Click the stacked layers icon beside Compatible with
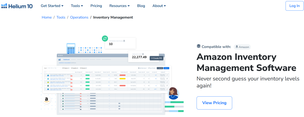The height and width of the screenshot is (117, 304). coord(199,46)
